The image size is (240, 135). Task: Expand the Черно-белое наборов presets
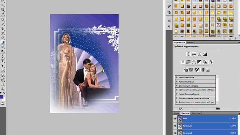point(177,94)
